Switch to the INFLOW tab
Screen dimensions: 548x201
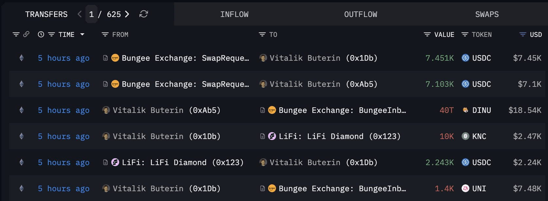click(234, 14)
